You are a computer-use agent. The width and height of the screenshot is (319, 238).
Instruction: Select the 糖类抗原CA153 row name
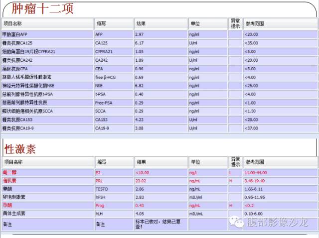[x=17, y=119]
